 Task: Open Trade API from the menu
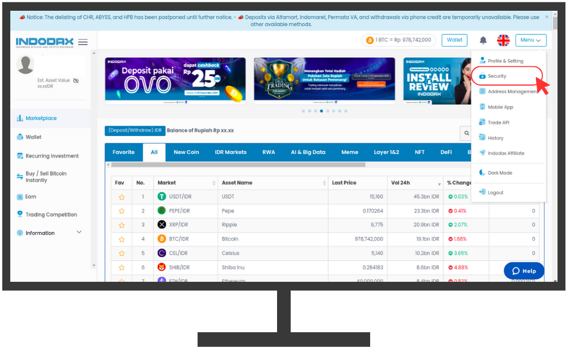click(494, 122)
